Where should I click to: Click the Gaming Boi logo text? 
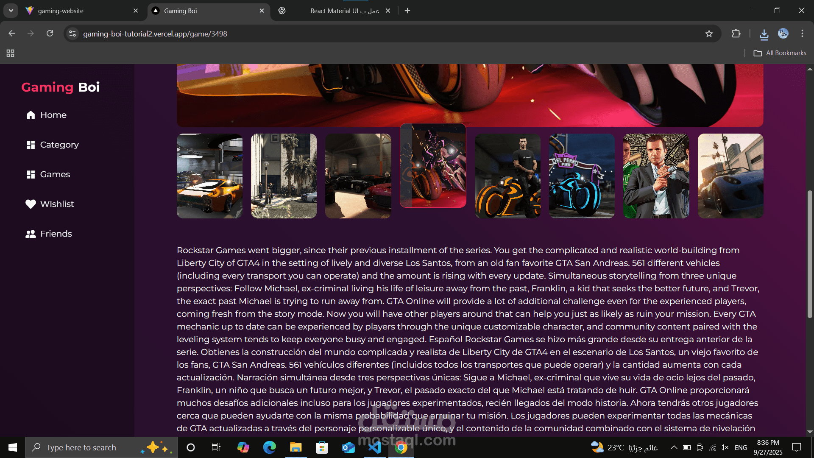click(61, 87)
